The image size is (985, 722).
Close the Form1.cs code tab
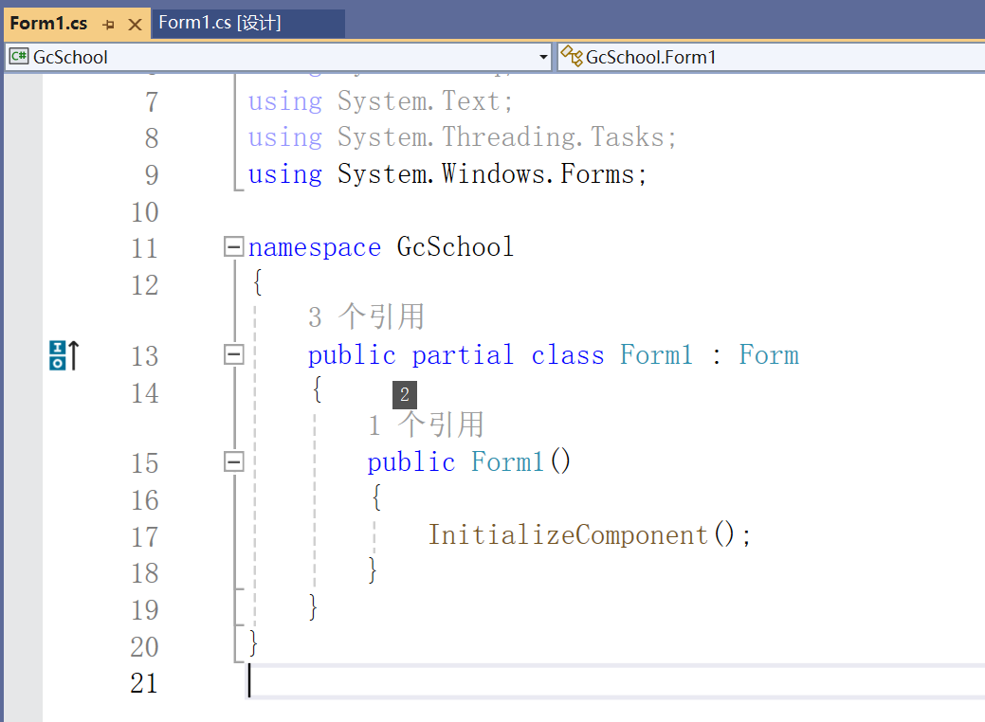(x=135, y=25)
